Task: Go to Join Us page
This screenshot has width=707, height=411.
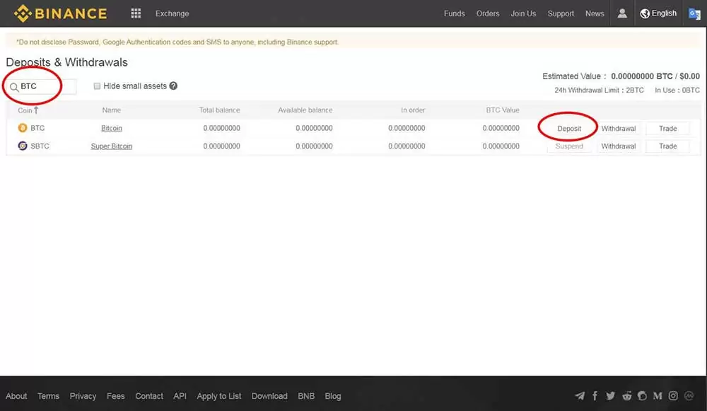Action: [x=523, y=13]
